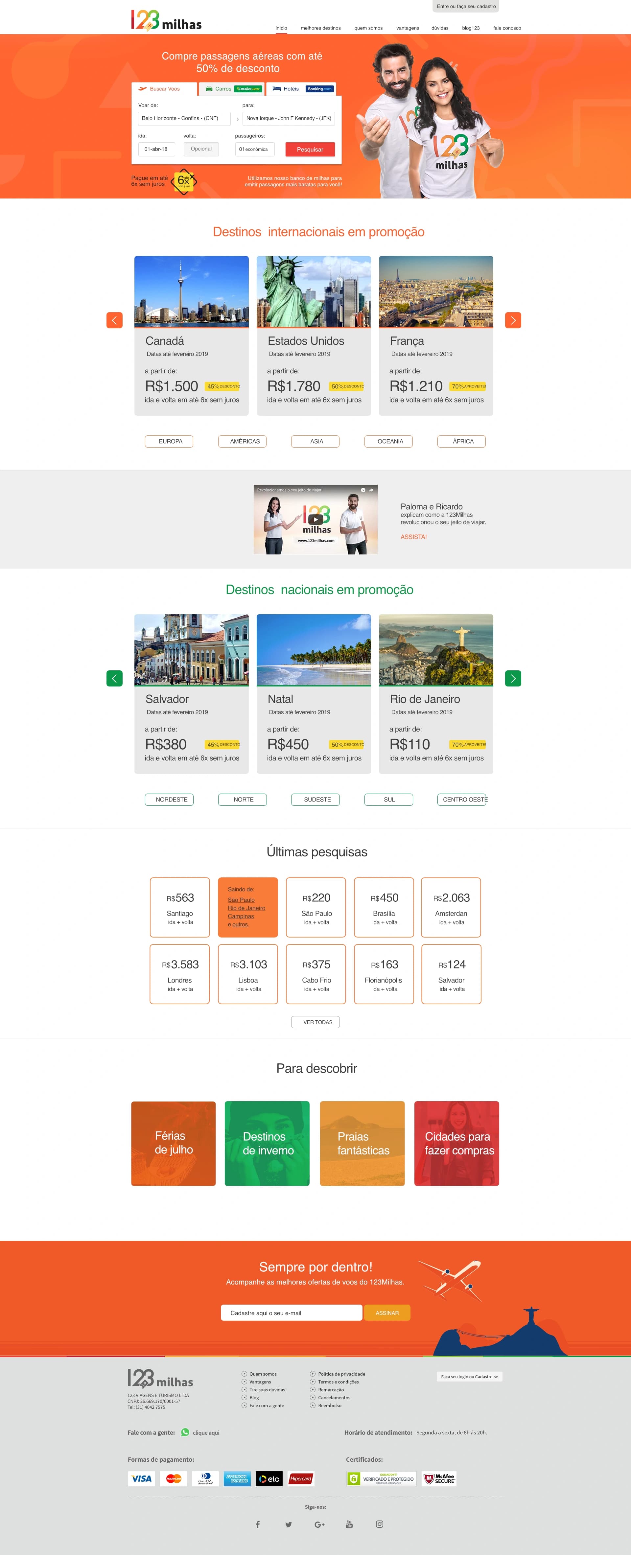The height and width of the screenshot is (1555, 631).
Task: Open the 'Férias de julho' discovery tile
Action: 173,1143
